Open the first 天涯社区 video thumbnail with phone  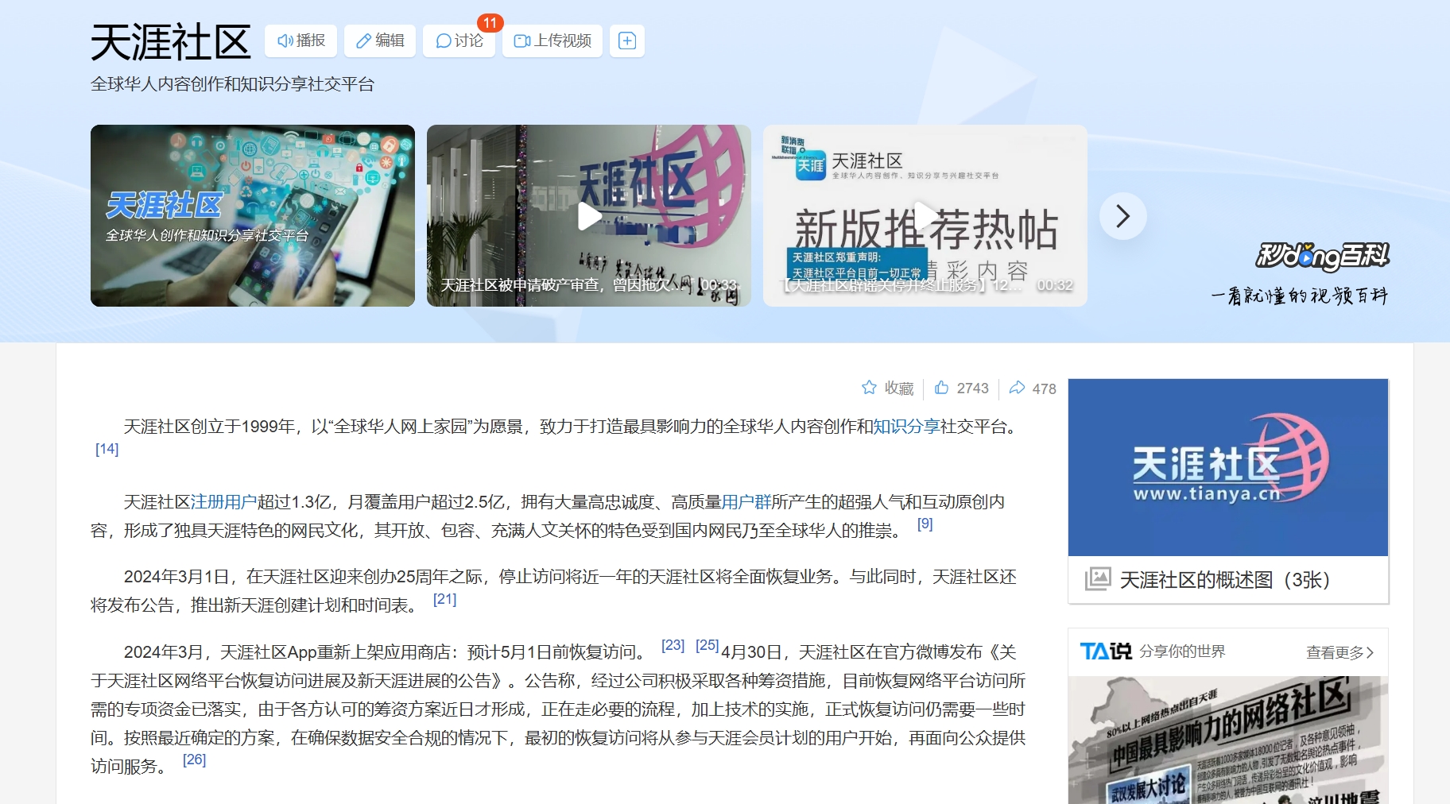(x=253, y=215)
